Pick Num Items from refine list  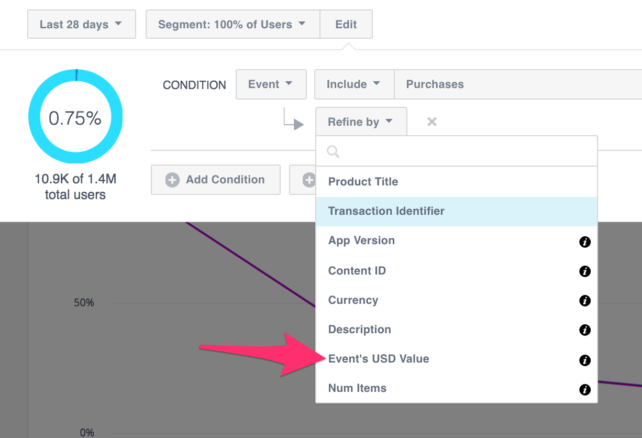tap(357, 388)
